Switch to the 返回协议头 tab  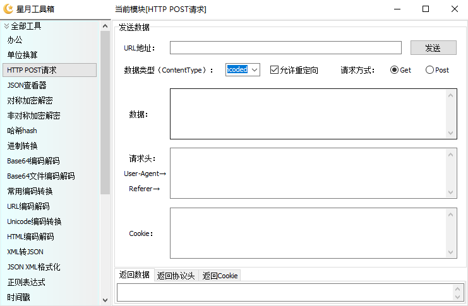coord(176,276)
